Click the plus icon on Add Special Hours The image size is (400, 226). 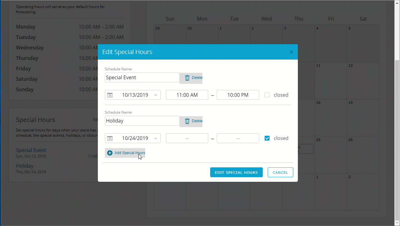[110, 153]
